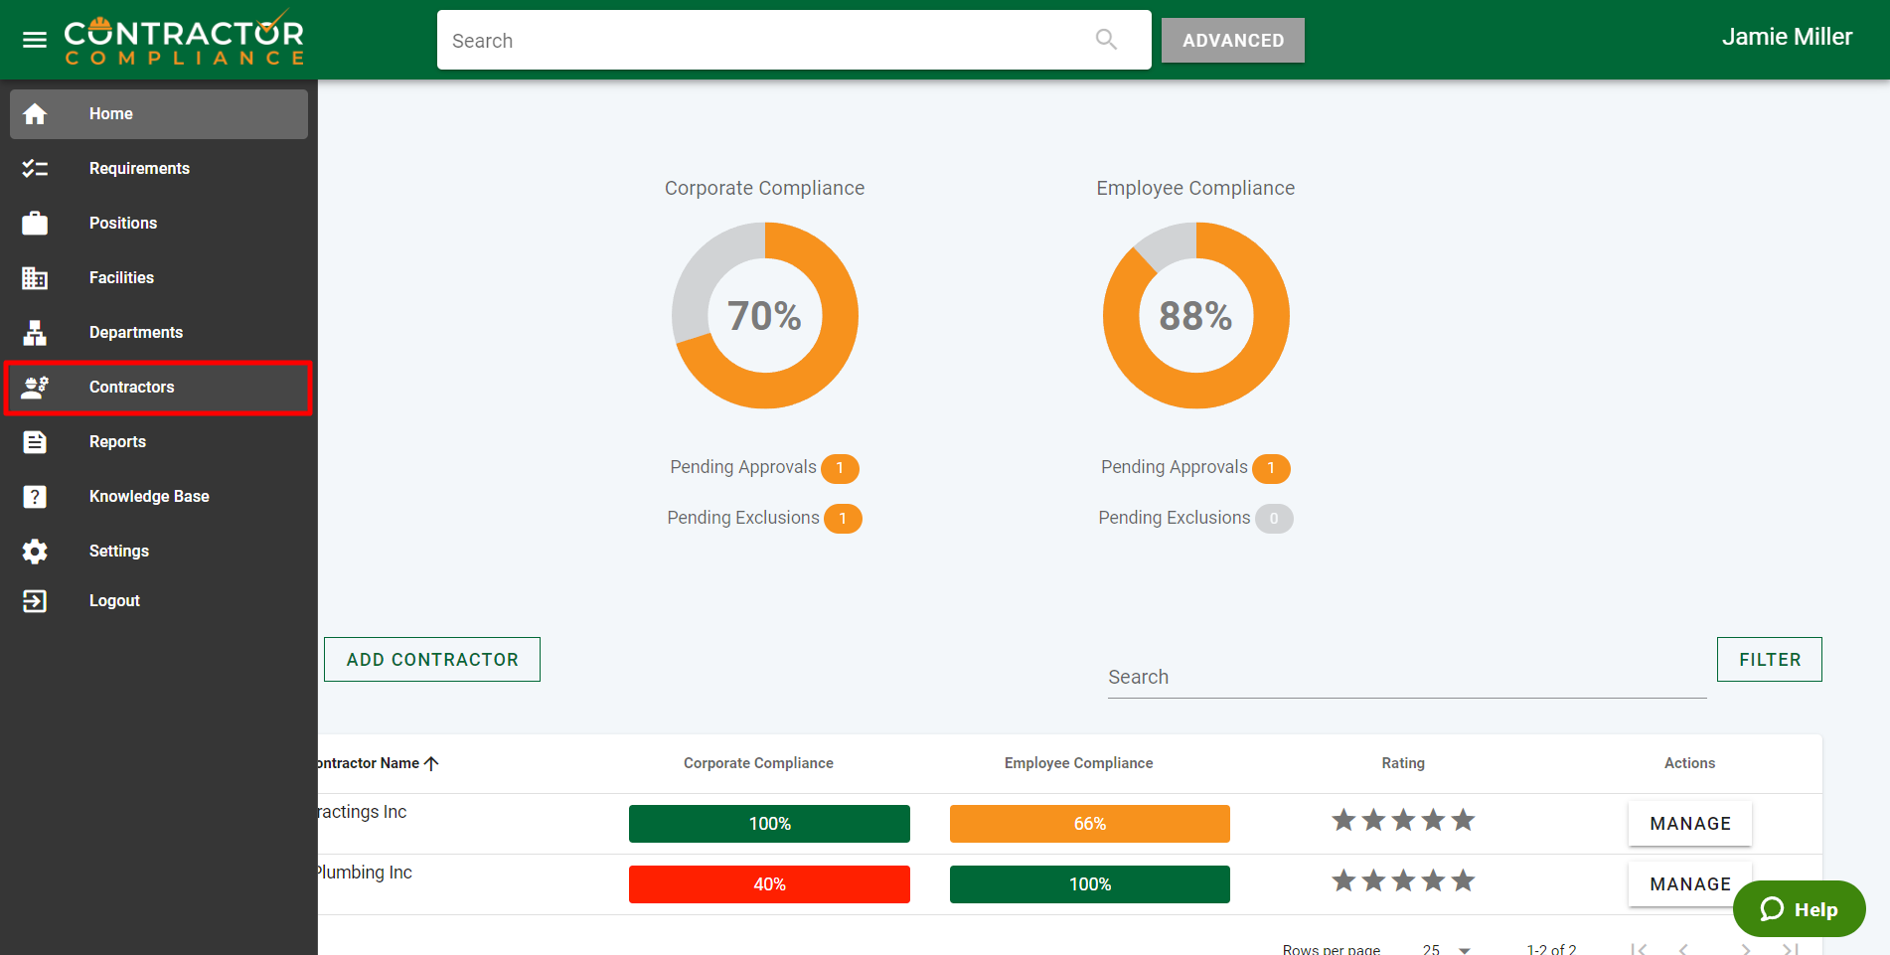This screenshot has height=955, width=1890.
Task: Click the Settings gear icon
Action: point(35,552)
